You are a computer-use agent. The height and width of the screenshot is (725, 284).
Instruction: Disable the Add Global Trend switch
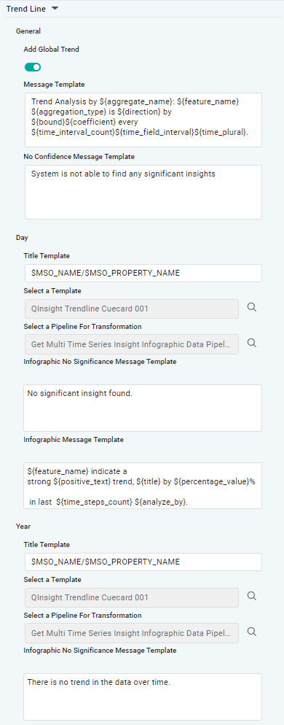point(33,68)
